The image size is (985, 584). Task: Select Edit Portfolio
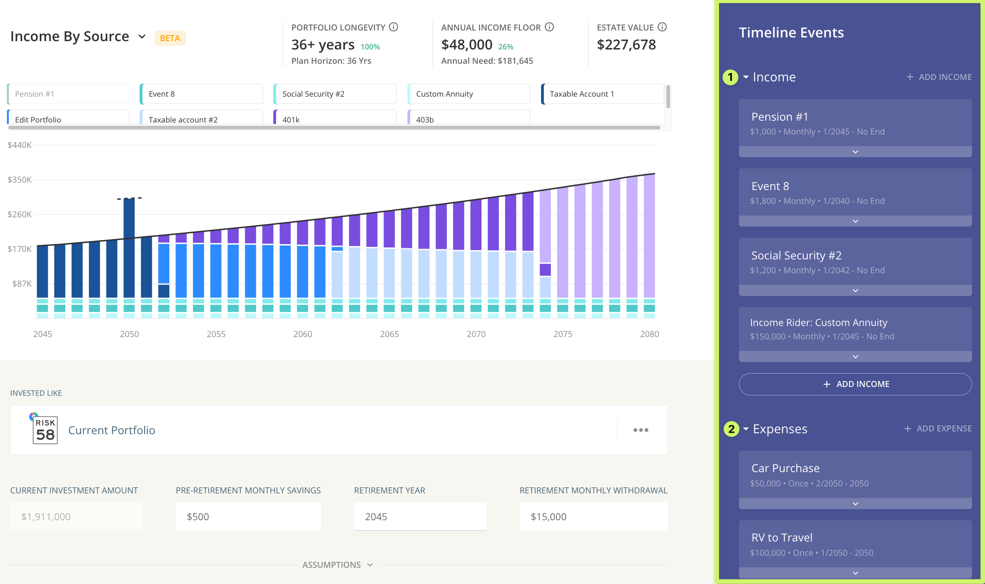68,119
